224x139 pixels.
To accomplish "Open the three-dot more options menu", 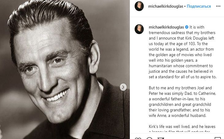I will 218,6.
